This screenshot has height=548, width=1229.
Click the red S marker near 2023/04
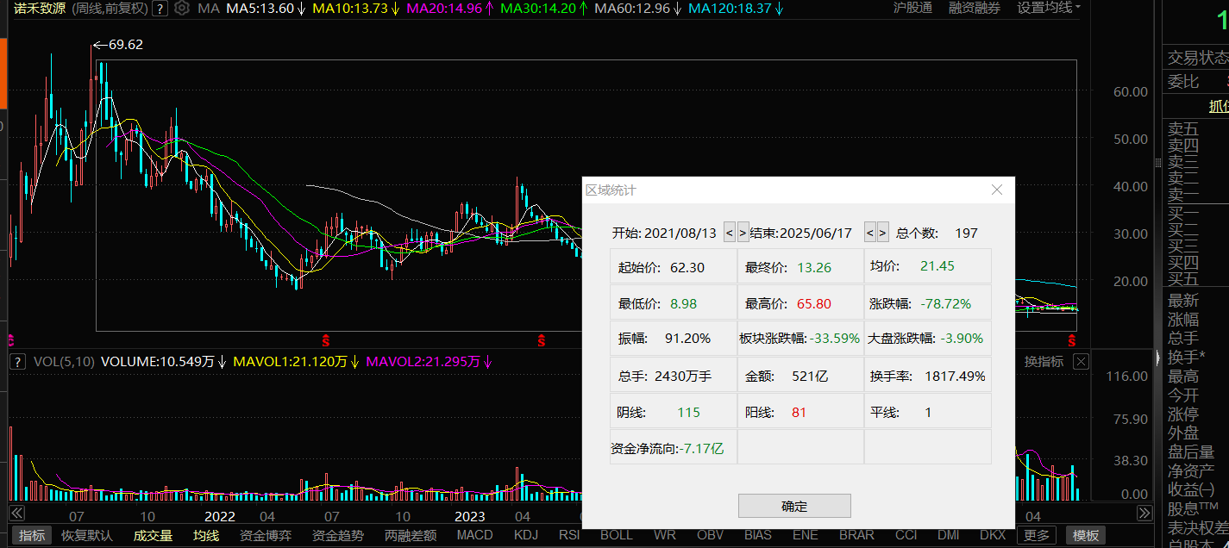tap(541, 339)
